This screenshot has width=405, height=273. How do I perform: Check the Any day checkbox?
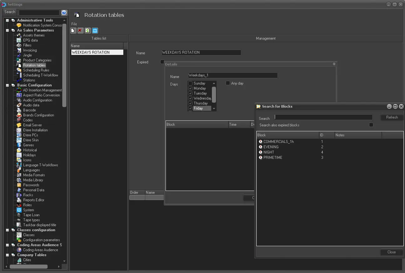pos(228,83)
